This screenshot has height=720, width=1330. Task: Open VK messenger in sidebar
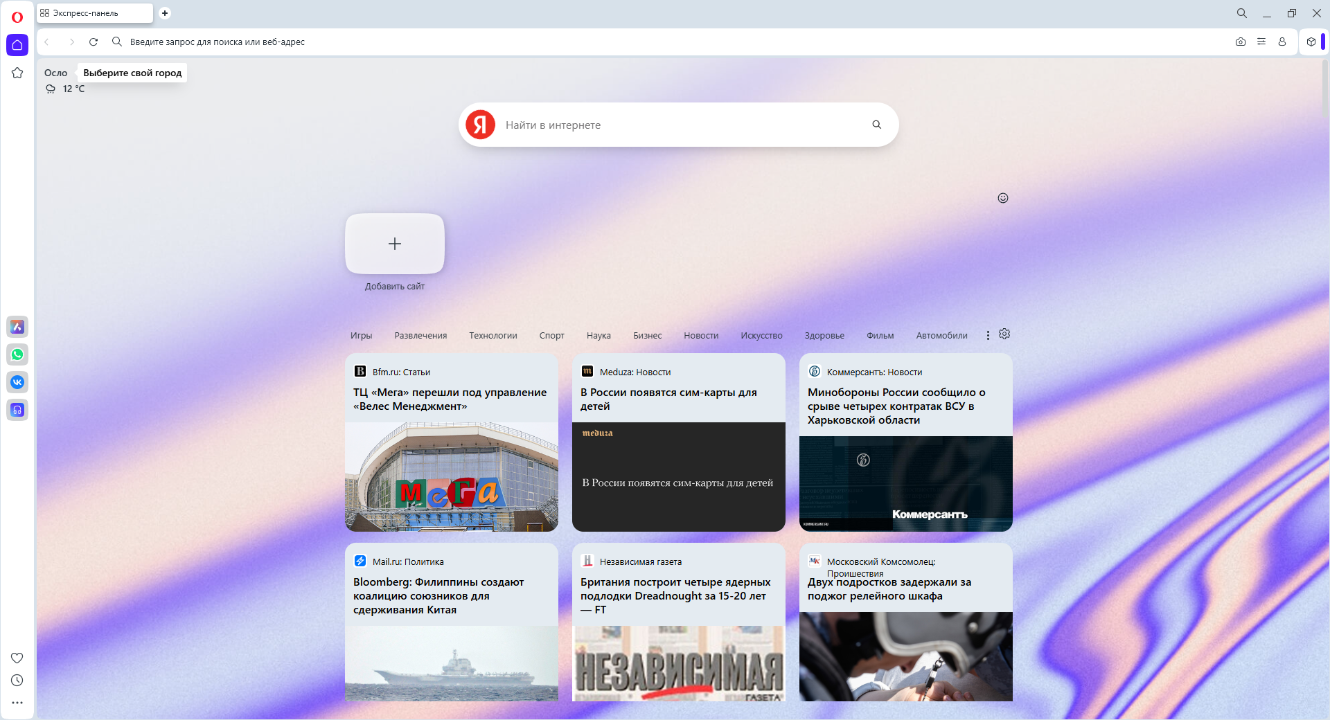[17, 382]
